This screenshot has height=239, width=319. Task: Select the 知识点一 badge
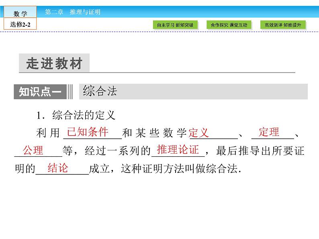(x=40, y=92)
